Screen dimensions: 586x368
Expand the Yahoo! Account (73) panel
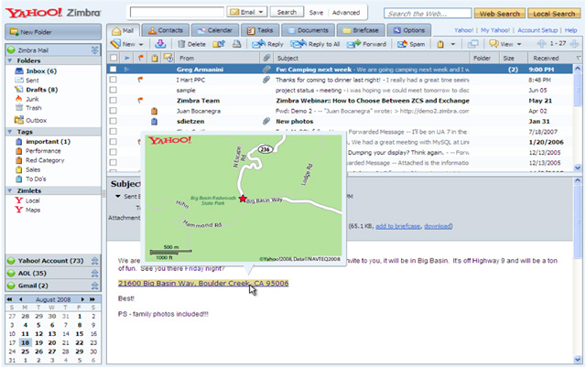pos(95,261)
